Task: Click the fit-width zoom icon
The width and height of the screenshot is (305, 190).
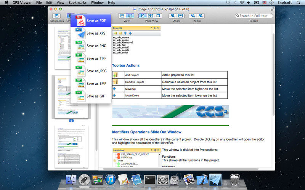Action: pos(180,16)
